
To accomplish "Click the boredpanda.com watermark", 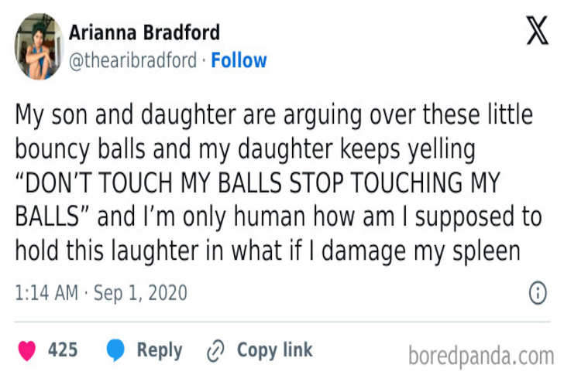I will [x=480, y=356].
